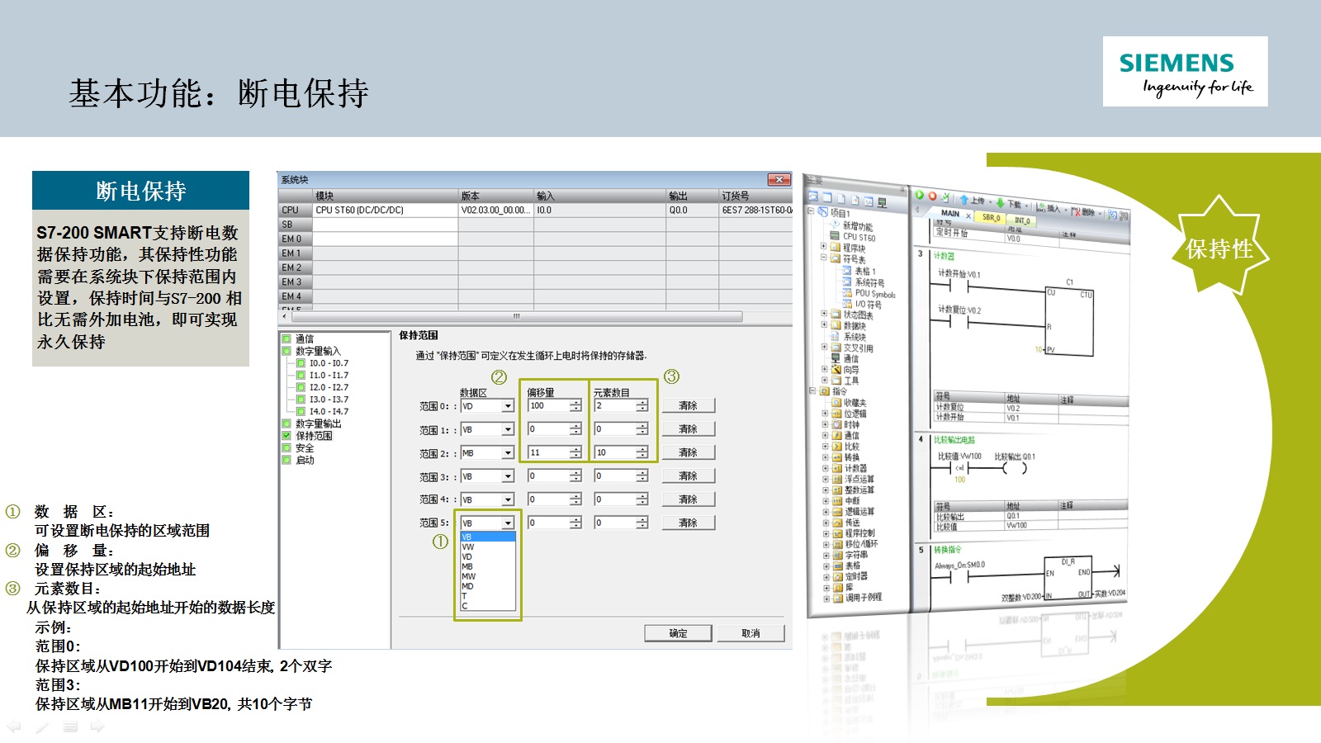Toggle the checked 保持范围 checkbox
Screen dimensions: 1321x743
pyautogui.click(x=286, y=436)
